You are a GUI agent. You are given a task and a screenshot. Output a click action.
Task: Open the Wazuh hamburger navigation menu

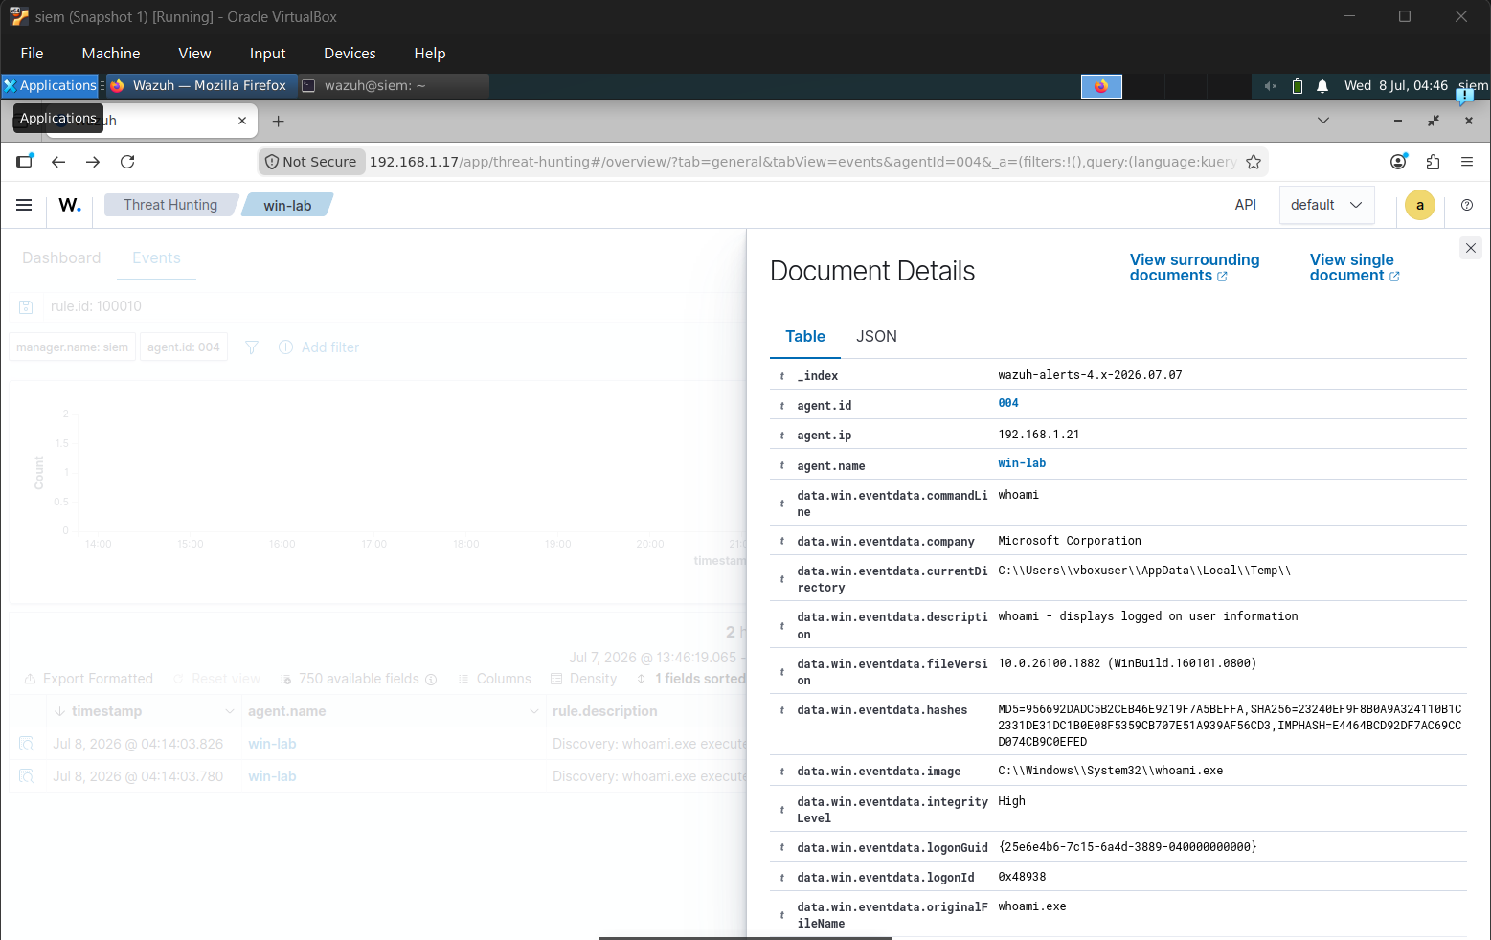pyautogui.click(x=24, y=205)
